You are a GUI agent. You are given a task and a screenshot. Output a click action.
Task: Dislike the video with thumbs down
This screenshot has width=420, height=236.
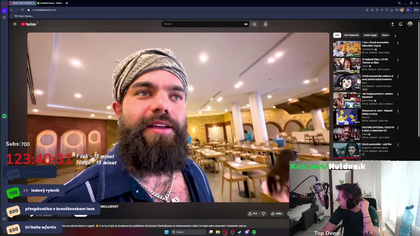[x=263, y=213]
